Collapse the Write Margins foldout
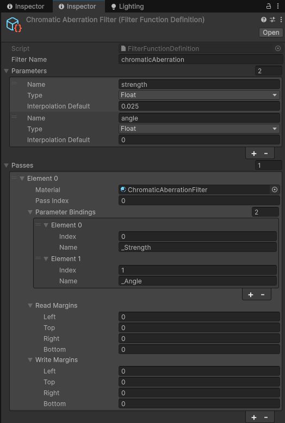The height and width of the screenshot is (423, 285). (30, 359)
